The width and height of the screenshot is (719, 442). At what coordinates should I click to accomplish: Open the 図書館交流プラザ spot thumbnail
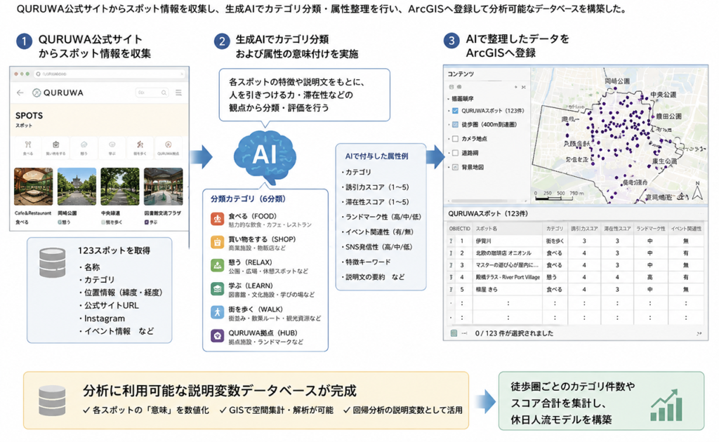(163, 187)
